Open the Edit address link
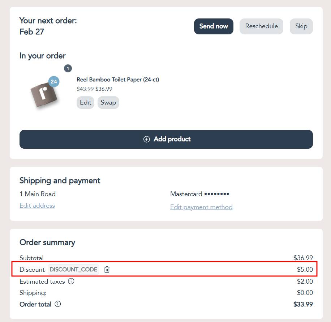 (x=37, y=206)
